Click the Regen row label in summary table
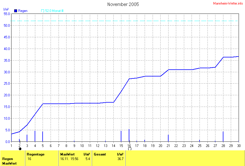 (x=7, y=159)
